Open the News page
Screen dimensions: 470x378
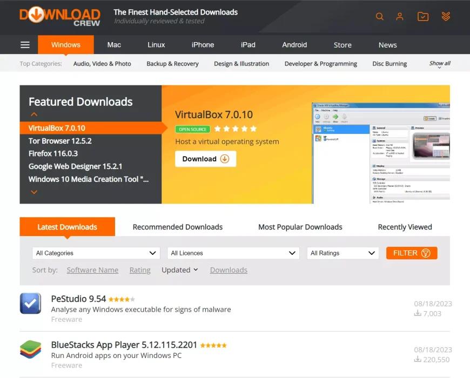[387, 45]
